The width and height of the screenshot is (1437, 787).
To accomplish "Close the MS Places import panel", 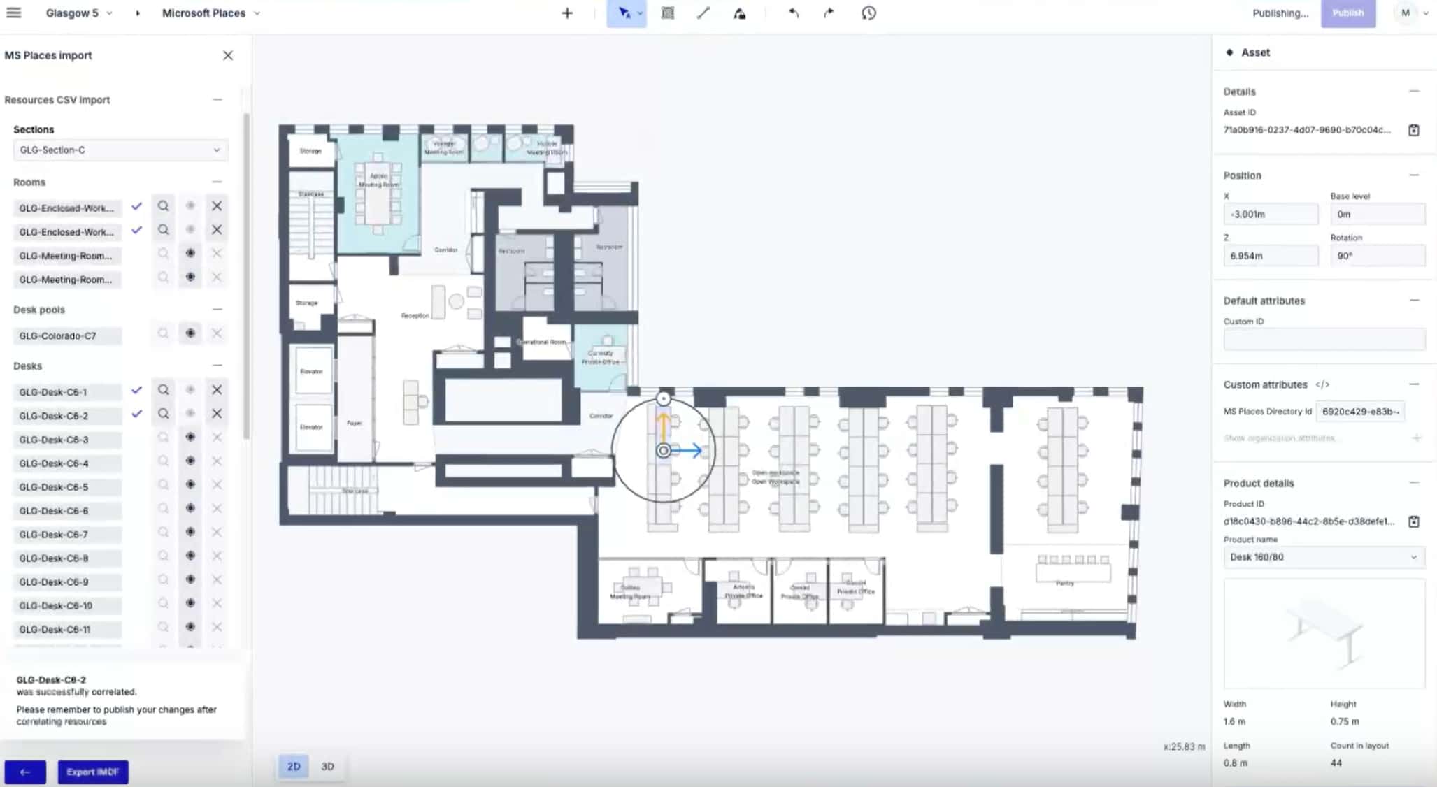I will 228,55.
